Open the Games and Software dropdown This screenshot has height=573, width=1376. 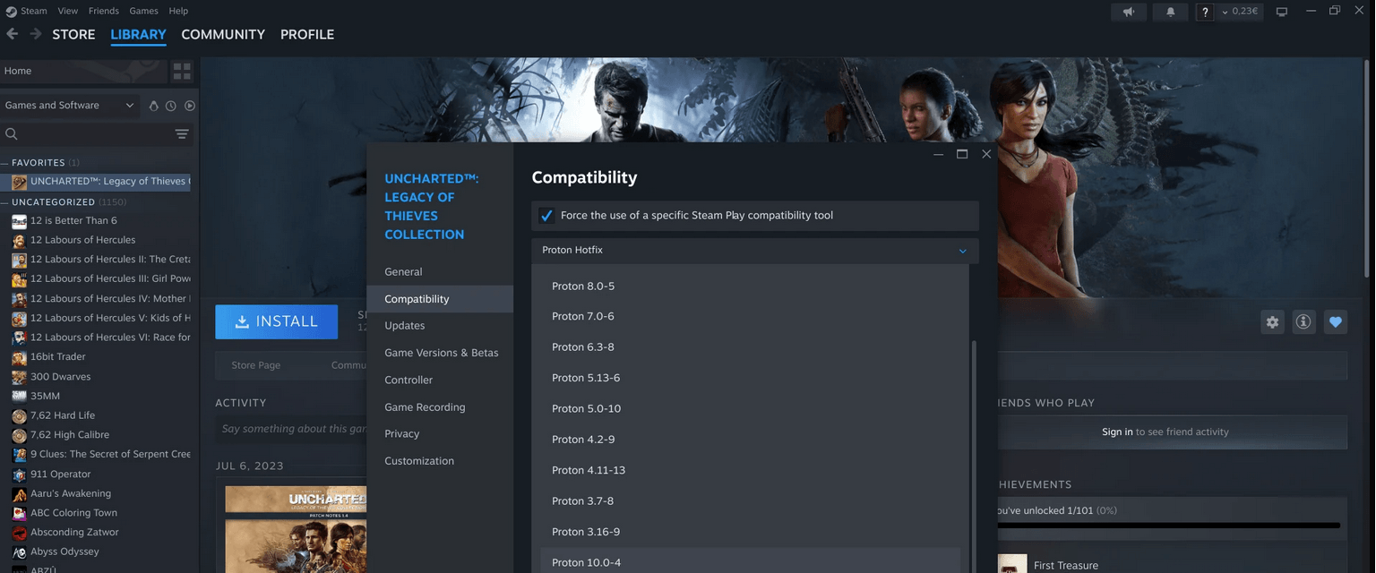point(69,106)
